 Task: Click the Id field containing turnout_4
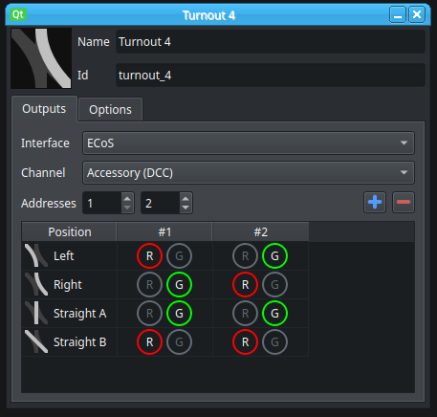click(x=271, y=76)
